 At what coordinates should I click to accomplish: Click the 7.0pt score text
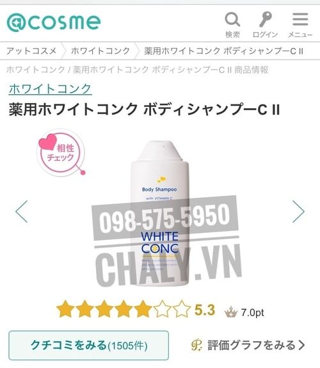(x=253, y=312)
